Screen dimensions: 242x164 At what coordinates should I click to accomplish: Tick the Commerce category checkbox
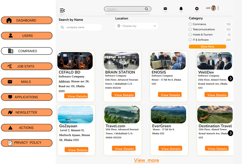point(190,24)
